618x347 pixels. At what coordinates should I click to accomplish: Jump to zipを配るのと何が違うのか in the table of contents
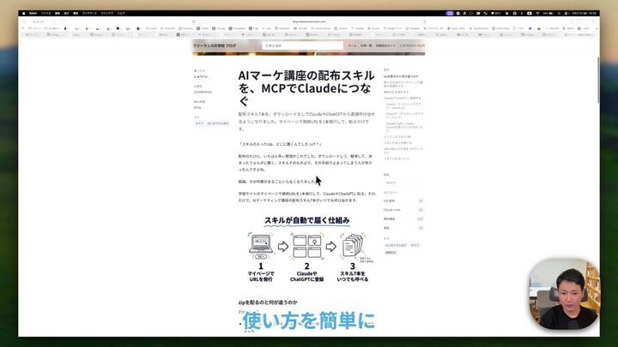401,76
